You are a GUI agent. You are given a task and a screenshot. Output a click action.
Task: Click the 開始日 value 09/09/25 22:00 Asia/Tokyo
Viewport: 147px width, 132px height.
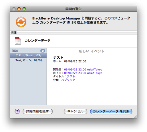(x=83, y=70)
